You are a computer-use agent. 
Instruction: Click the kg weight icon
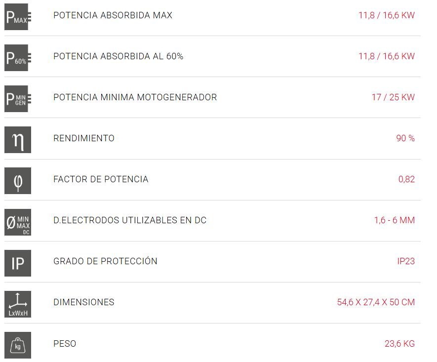point(18,345)
